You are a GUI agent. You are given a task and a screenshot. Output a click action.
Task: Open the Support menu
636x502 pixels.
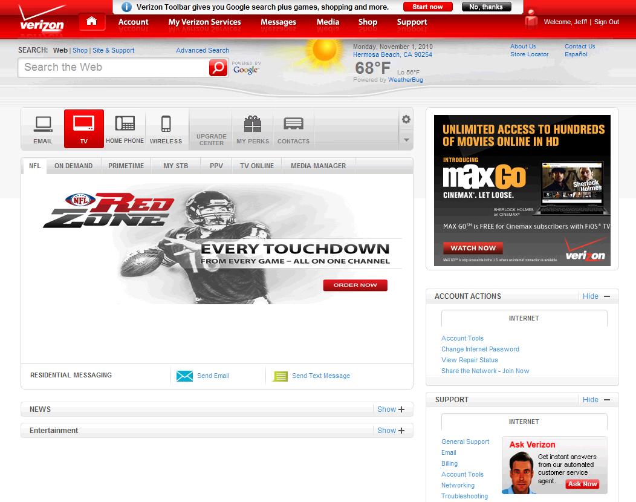click(412, 22)
